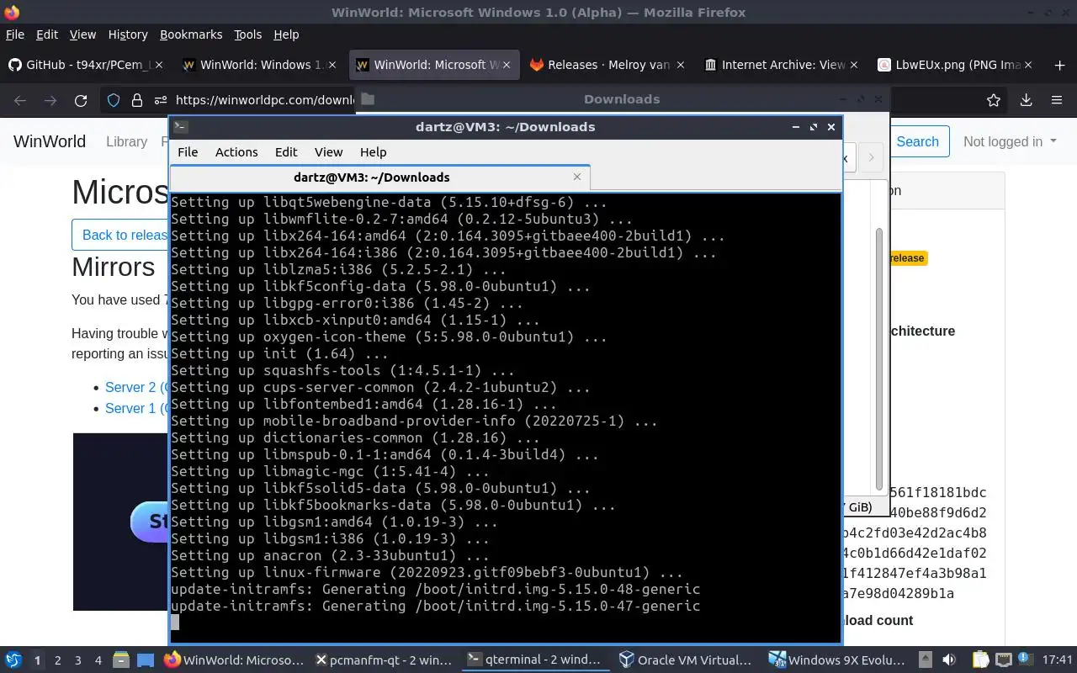Viewport: 1077px width, 673px height.
Task: Open the WinWorld home brand link
Action: 50,141
